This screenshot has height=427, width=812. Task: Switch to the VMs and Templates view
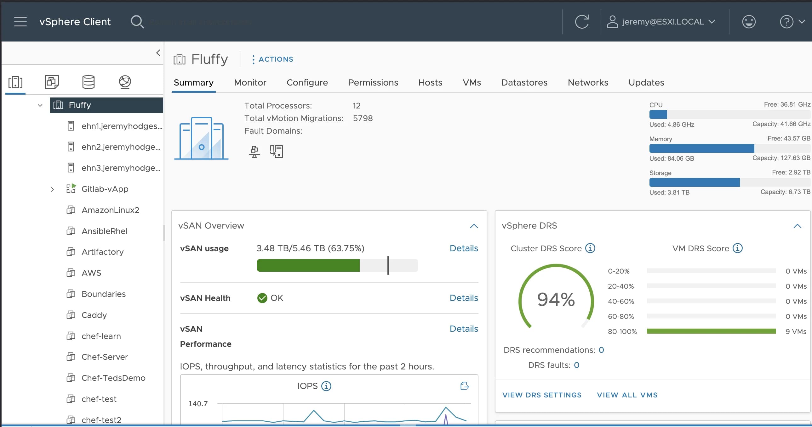pyautogui.click(x=52, y=82)
